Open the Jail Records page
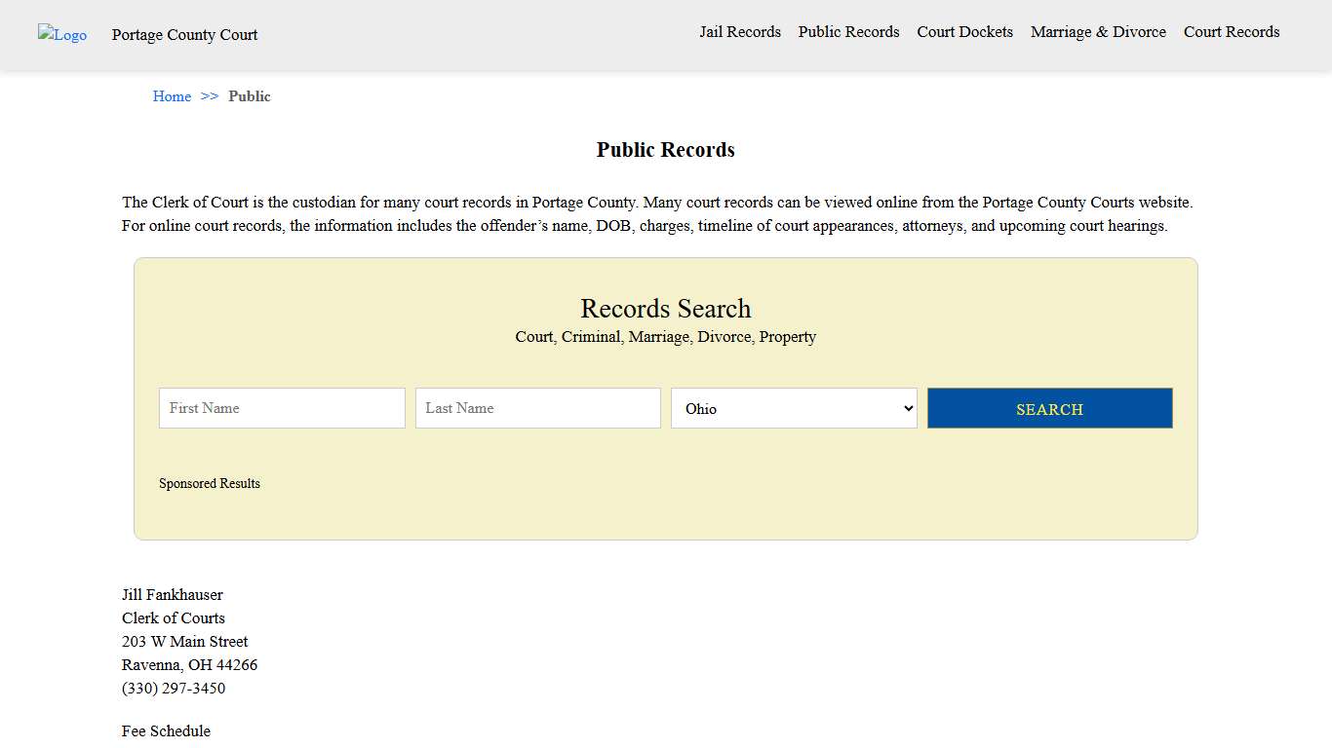1332x748 pixels. click(739, 32)
